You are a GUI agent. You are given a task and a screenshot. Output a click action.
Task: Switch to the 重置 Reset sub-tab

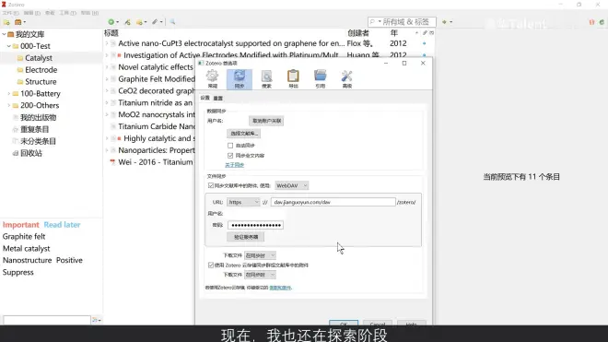[x=218, y=99]
